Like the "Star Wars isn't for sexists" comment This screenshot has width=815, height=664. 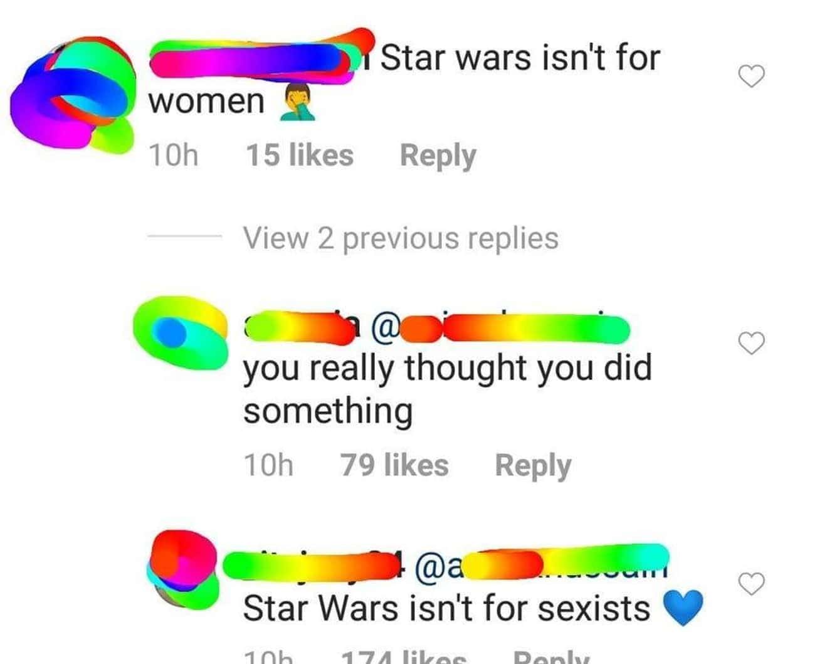(x=751, y=583)
